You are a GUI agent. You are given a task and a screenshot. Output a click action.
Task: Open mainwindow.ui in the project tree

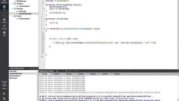24,19
